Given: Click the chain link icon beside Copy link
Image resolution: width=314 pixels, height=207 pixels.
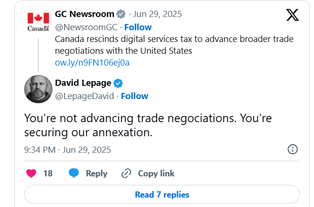Looking at the screenshot, I should coord(126,173).
